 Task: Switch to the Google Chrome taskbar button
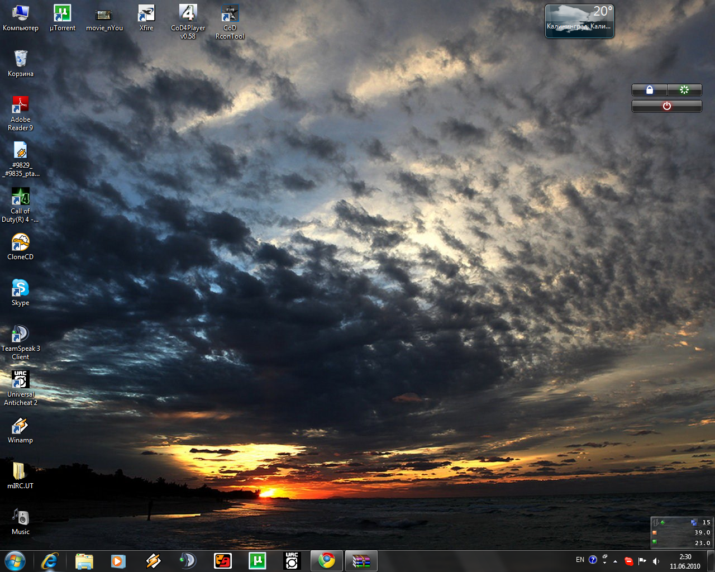[x=327, y=561]
